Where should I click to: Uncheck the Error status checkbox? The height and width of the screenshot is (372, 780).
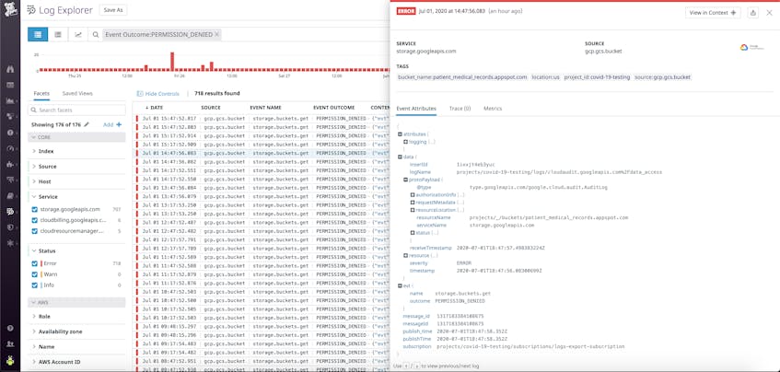[x=34, y=263]
